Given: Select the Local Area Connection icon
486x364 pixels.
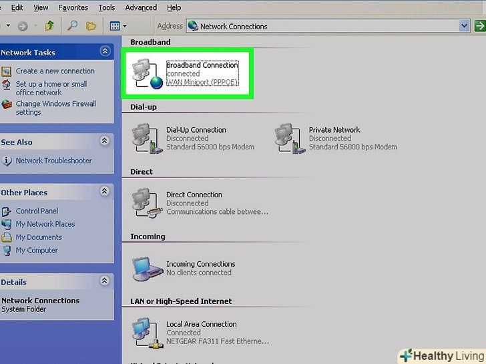Looking at the screenshot, I should 148,333.
